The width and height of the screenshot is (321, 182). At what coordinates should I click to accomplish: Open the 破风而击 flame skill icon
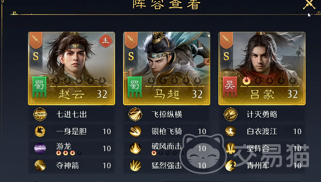135,148
